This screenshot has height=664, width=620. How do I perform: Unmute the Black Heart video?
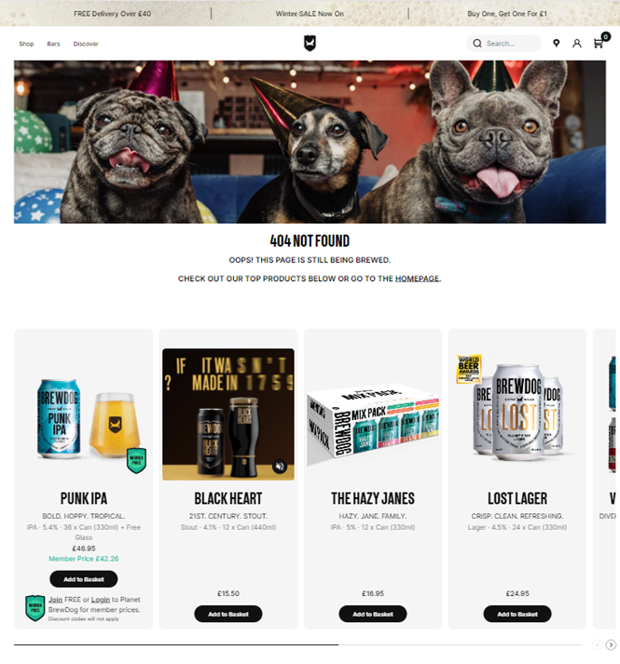(x=279, y=467)
